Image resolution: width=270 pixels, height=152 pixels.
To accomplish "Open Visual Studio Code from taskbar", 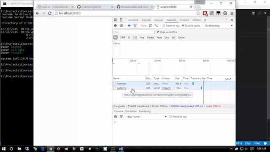I will (x=121, y=149).
